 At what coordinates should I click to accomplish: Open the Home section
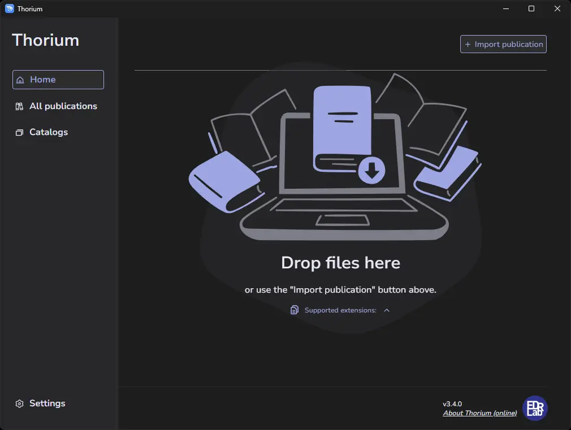pyautogui.click(x=58, y=80)
